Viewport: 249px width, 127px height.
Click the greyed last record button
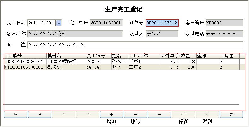click(88, 114)
